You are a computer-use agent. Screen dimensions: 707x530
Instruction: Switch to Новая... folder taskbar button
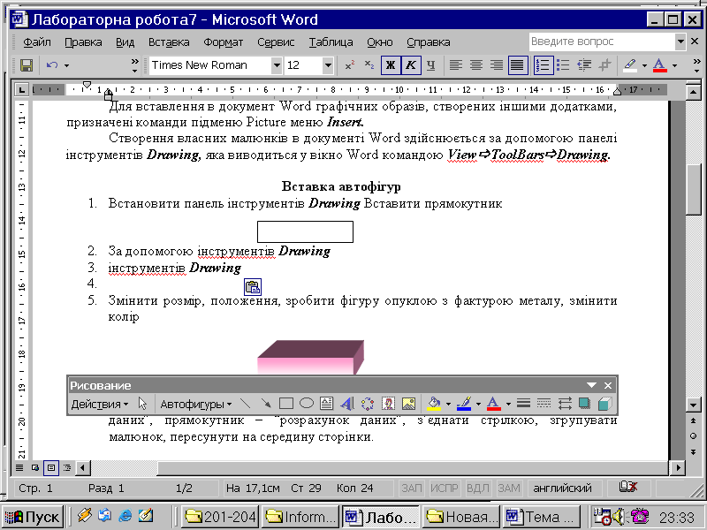[x=462, y=517]
